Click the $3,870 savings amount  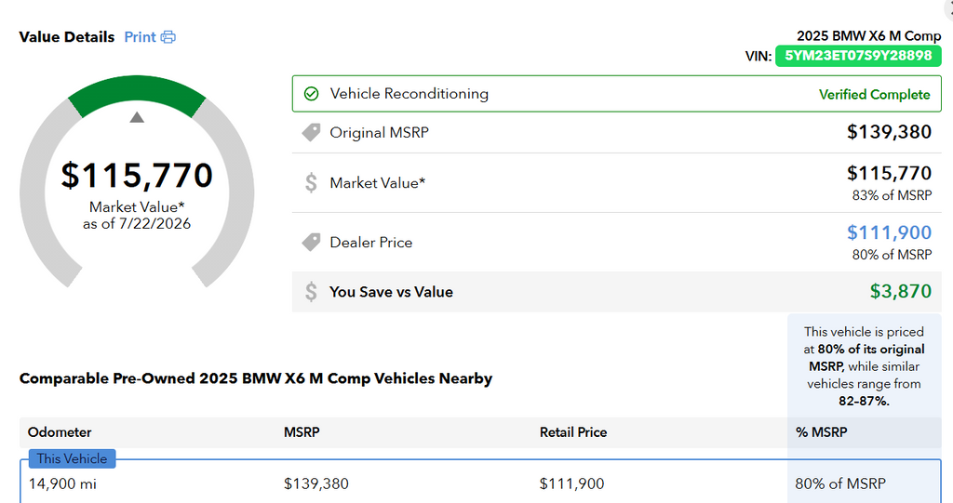[x=900, y=291]
